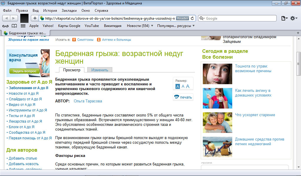301x176 pixels.
Task: Open the Симптомы search link
Action: pos(85,40)
